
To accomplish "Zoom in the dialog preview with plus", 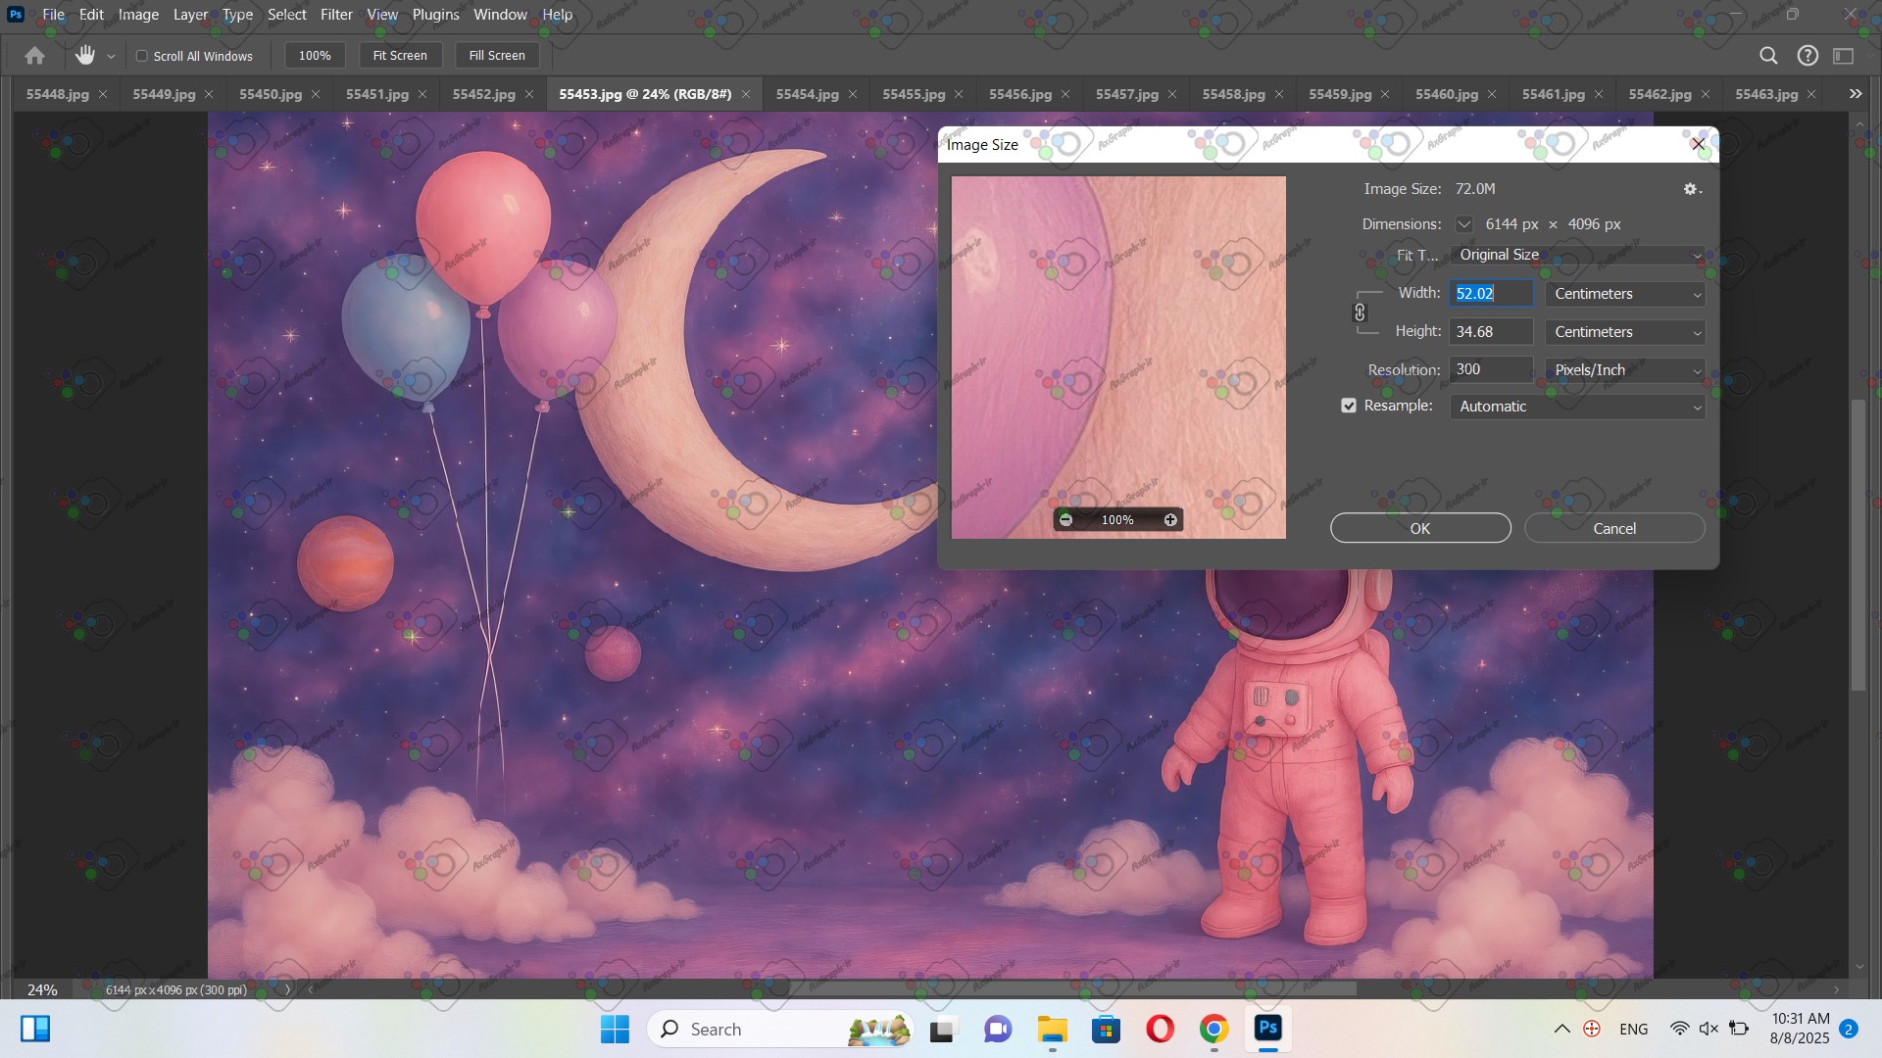I will pyautogui.click(x=1170, y=520).
